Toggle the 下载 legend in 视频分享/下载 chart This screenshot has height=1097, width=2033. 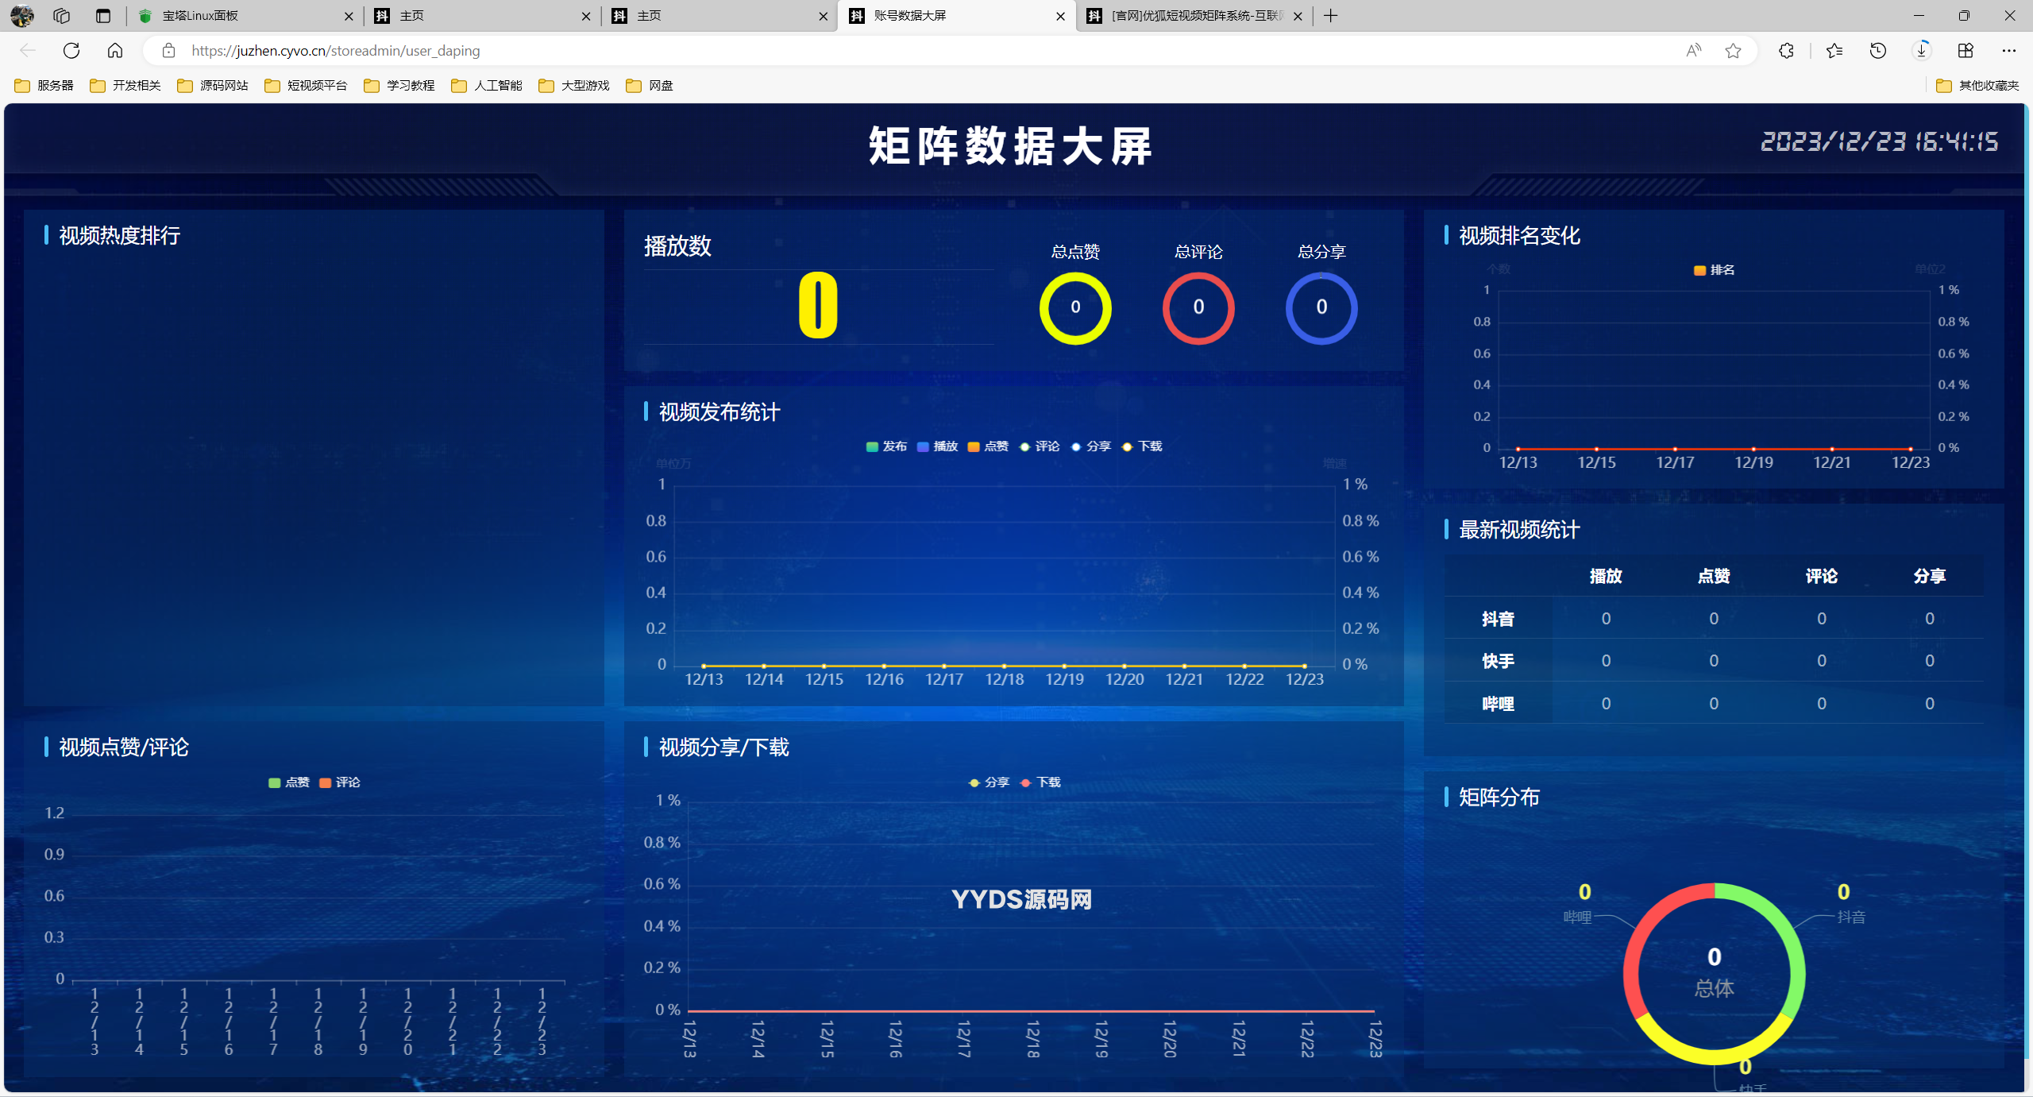[1040, 782]
